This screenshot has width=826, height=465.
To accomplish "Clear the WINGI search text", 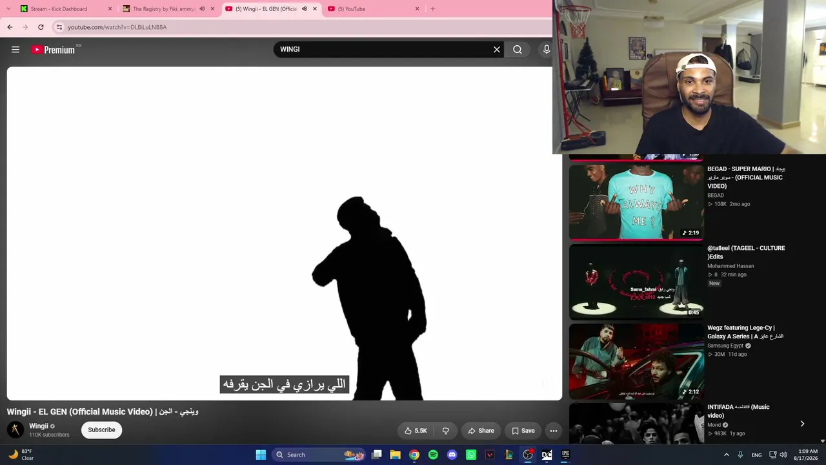I will coord(497,50).
